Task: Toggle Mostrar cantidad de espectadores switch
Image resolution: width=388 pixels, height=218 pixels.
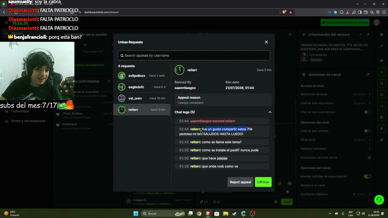Action: click(x=367, y=176)
